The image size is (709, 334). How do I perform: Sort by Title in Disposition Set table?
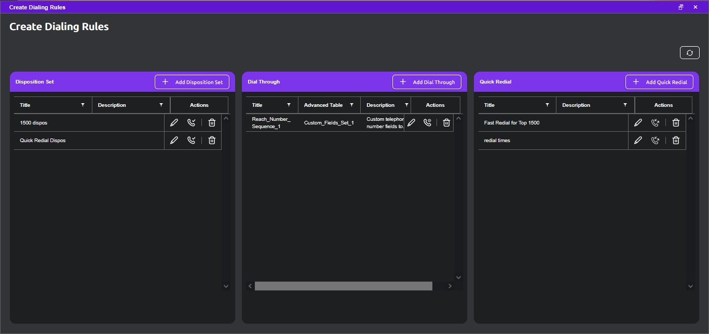pos(25,105)
